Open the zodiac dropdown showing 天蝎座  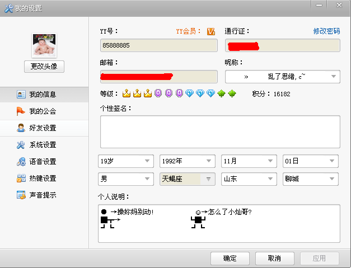pos(188,179)
